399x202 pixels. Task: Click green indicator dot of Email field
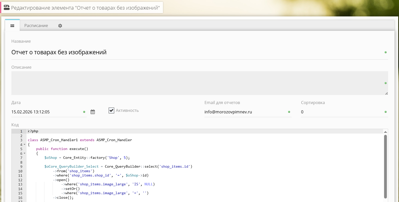click(x=289, y=112)
